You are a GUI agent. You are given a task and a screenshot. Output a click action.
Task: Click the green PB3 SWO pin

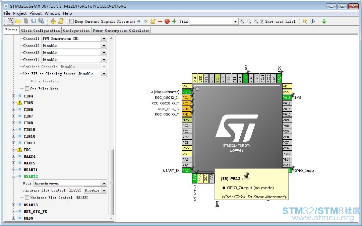pos(246,78)
